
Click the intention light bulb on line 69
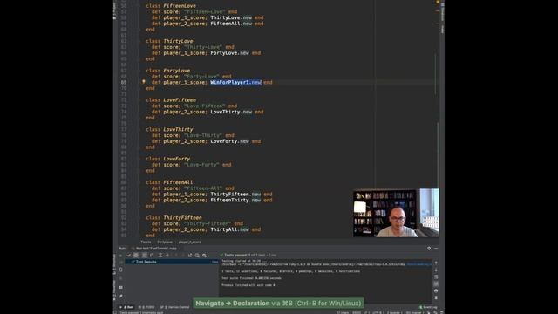point(144,81)
